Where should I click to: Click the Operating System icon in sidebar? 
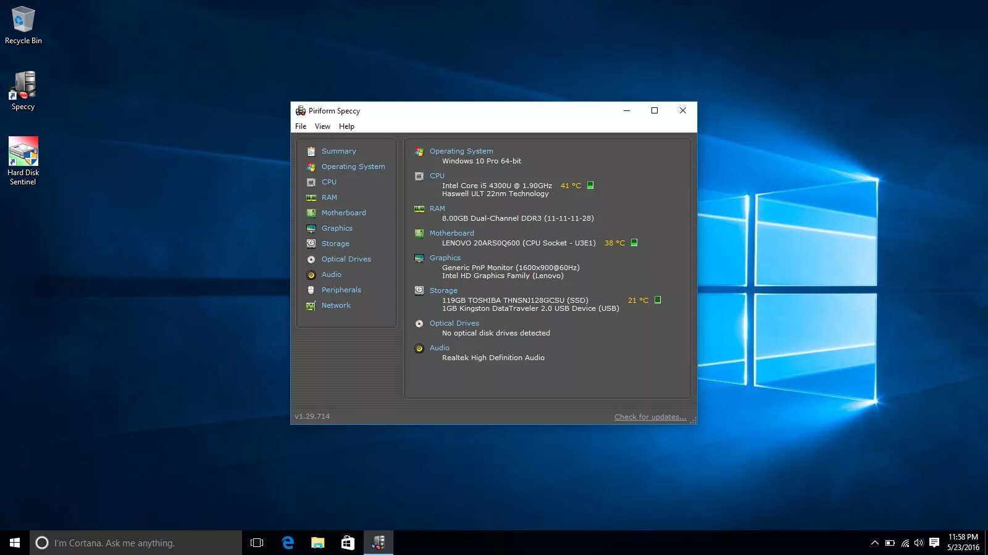(x=311, y=166)
